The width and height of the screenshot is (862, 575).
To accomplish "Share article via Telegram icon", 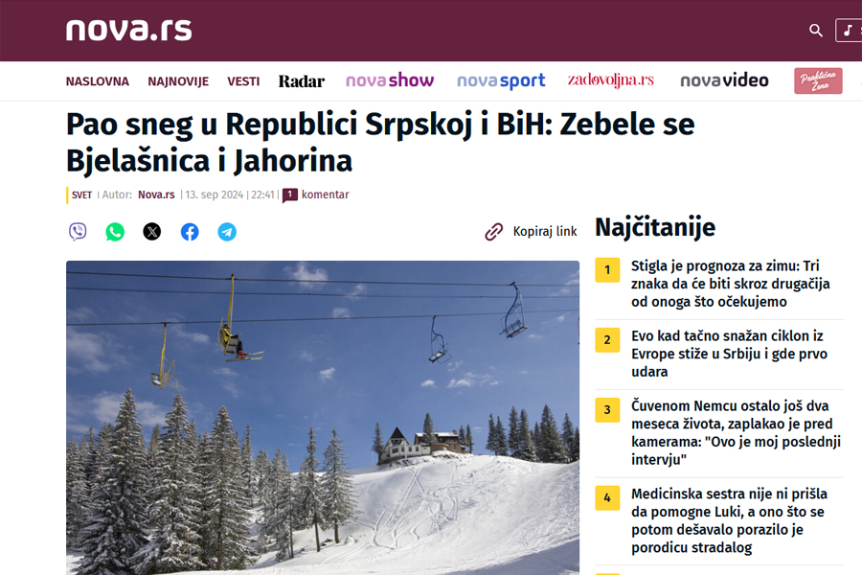I will point(227,232).
